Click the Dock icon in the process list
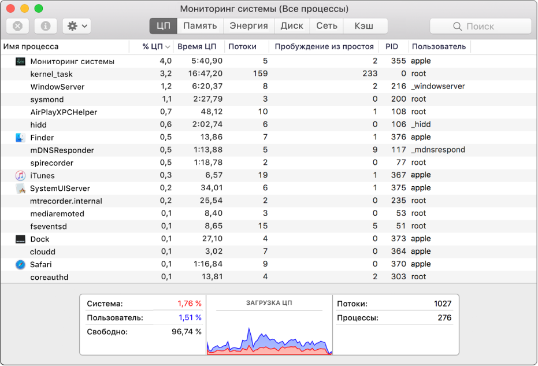Screen dimensions: 538x366 (x=20, y=239)
